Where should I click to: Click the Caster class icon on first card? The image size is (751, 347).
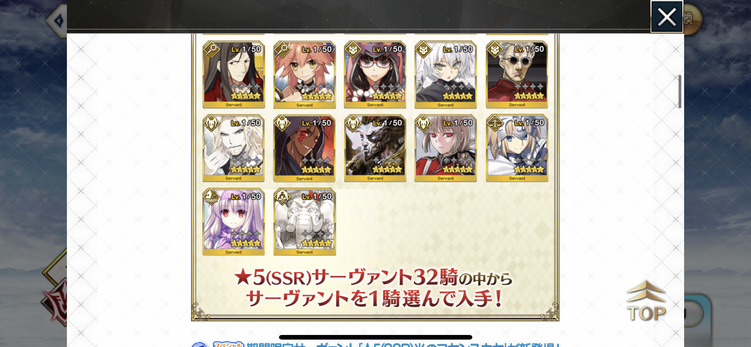[211, 49]
